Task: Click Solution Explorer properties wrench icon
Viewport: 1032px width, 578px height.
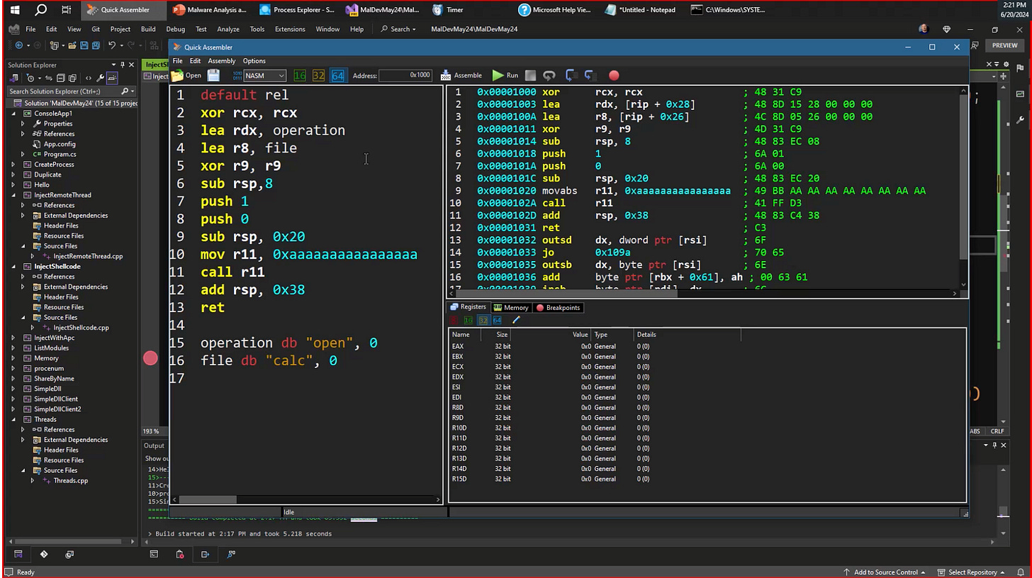Action: click(100, 78)
